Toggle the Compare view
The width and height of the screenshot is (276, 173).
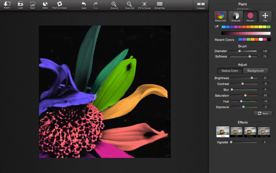pyautogui.click(x=201, y=4)
